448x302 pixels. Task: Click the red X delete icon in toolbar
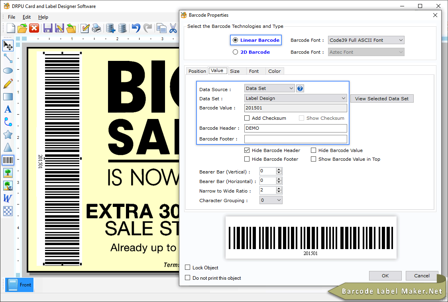pyautogui.click(x=34, y=28)
